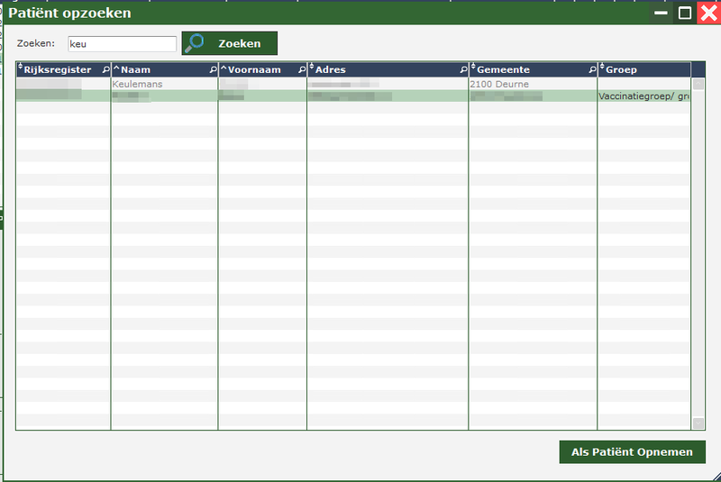The image size is (721, 482).
Task: Click the 2100 Deurne gemeente cell
Action: (x=499, y=84)
